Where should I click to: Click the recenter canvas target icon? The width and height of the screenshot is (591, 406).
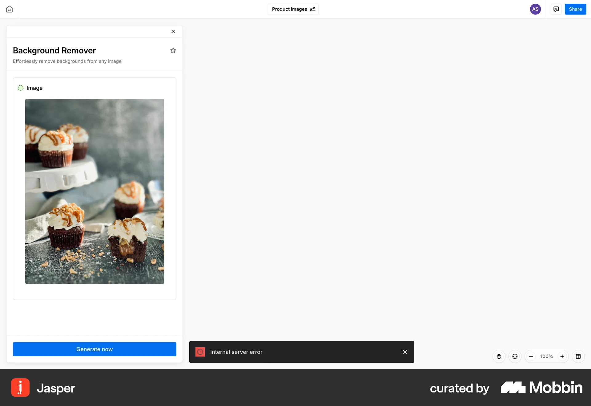tap(515, 356)
